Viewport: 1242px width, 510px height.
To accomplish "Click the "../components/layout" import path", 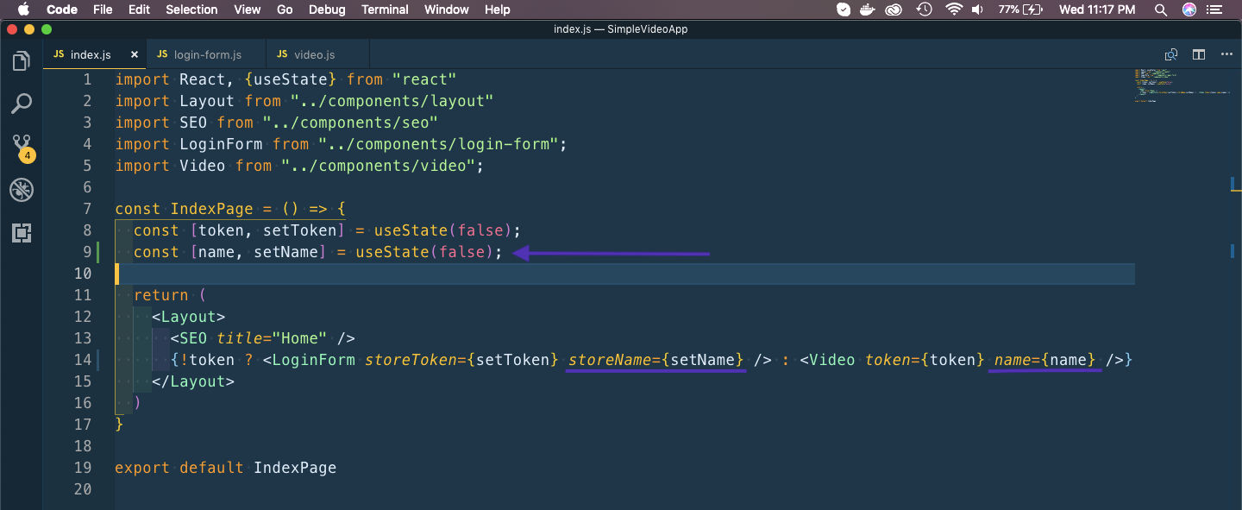I will tap(392, 101).
